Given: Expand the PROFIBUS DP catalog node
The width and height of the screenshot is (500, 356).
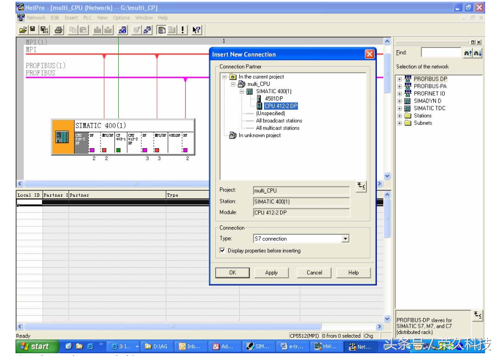Looking at the screenshot, I should point(399,79).
